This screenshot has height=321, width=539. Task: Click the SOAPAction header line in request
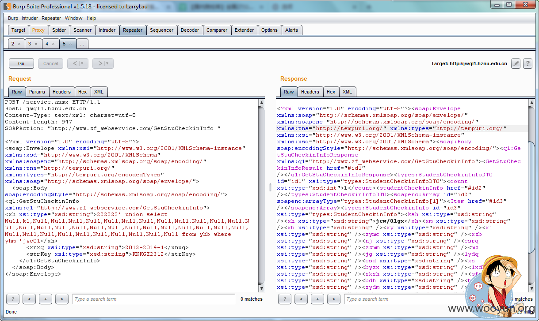(x=113, y=128)
